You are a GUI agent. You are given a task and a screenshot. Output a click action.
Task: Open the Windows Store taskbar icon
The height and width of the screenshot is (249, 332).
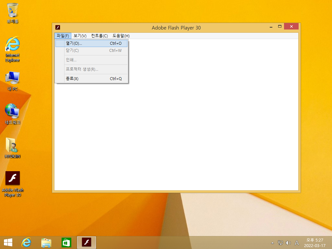point(66,243)
